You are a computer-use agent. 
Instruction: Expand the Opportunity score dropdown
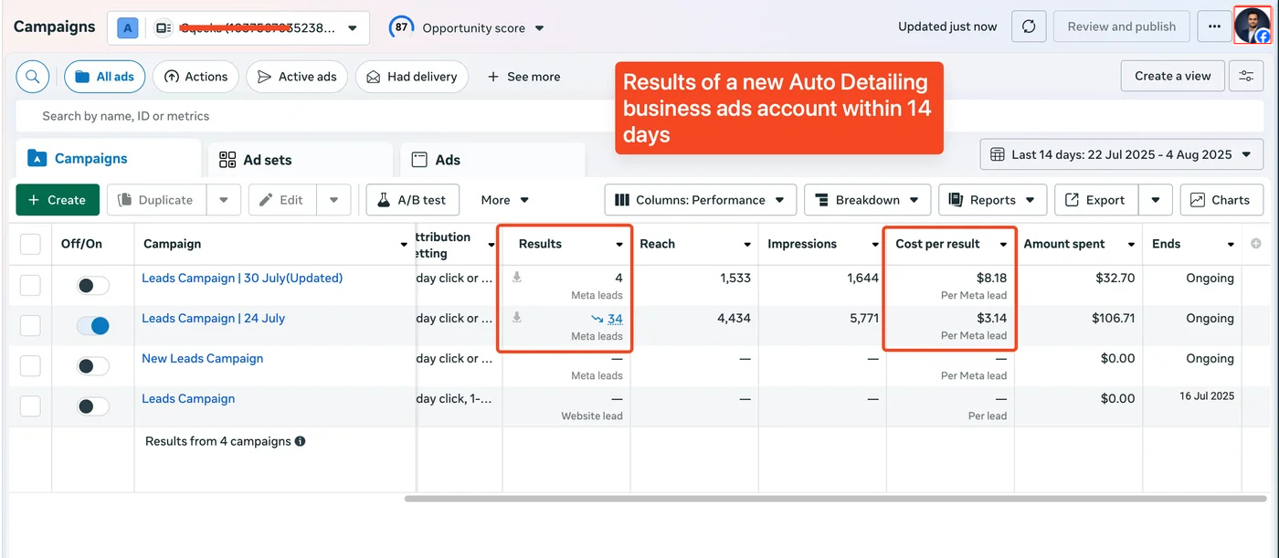(539, 28)
